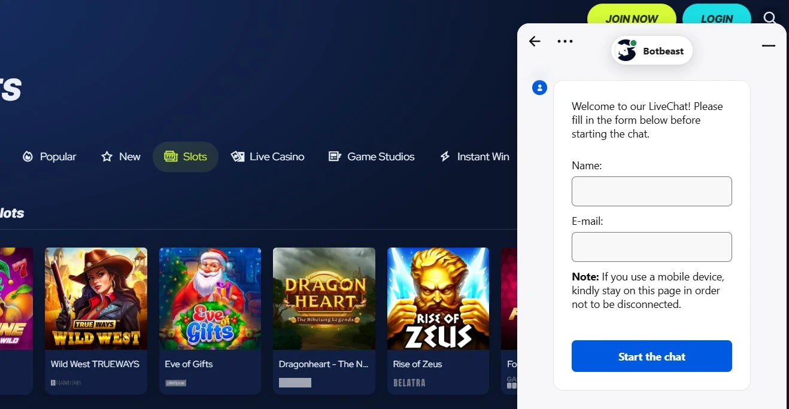Open Wild West TRUEWAYS game thumbnail
789x409 pixels.
[96, 299]
